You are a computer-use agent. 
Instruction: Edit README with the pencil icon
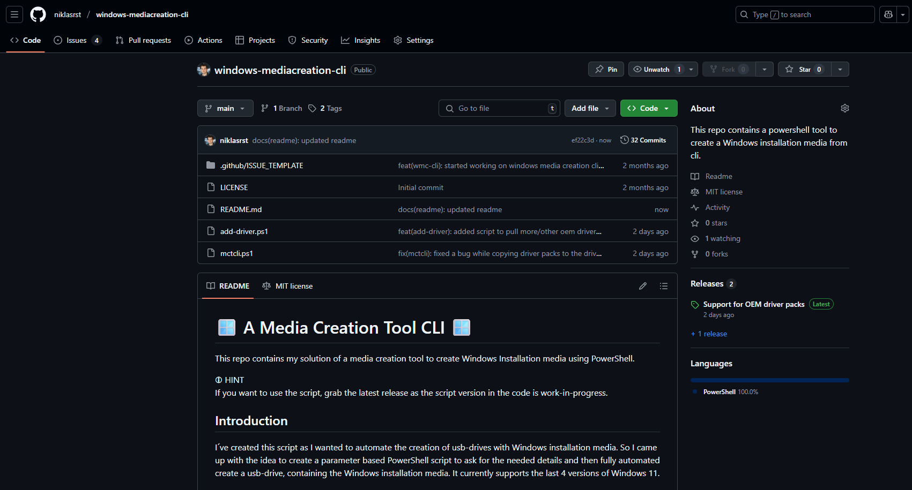[643, 286]
